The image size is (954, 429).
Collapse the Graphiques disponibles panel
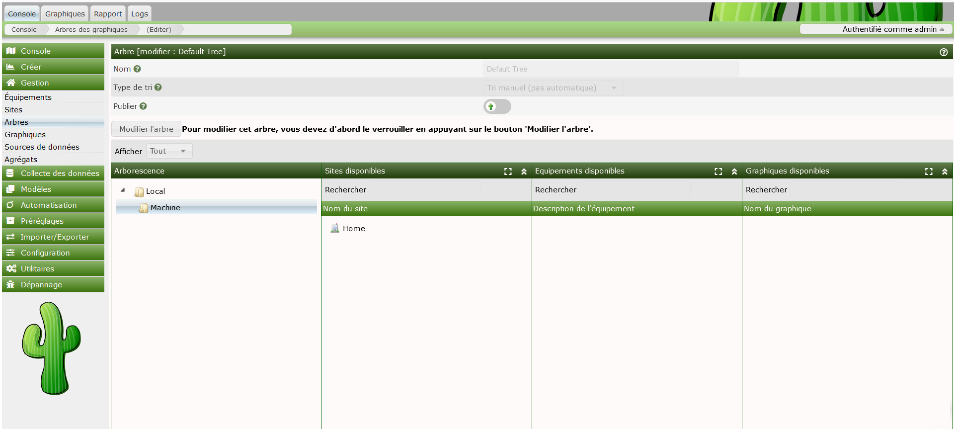(x=945, y=172)
